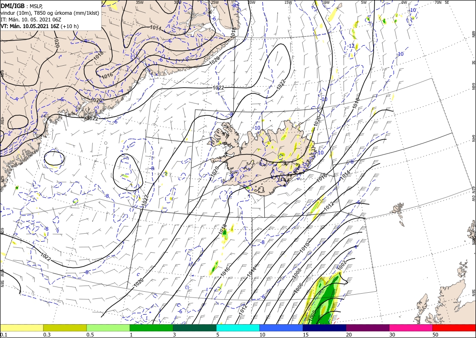
Task: Pick the blue 10–15 legend color
Action: point(281,328)
